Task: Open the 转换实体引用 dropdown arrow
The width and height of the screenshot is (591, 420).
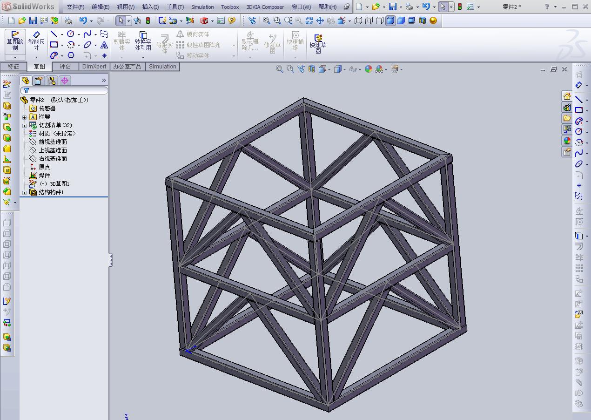Action: pos(143,57)
